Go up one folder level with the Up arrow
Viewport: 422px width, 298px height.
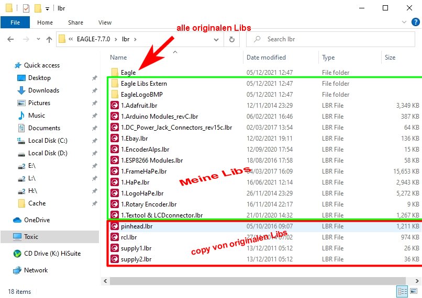[x=49, y=40]
